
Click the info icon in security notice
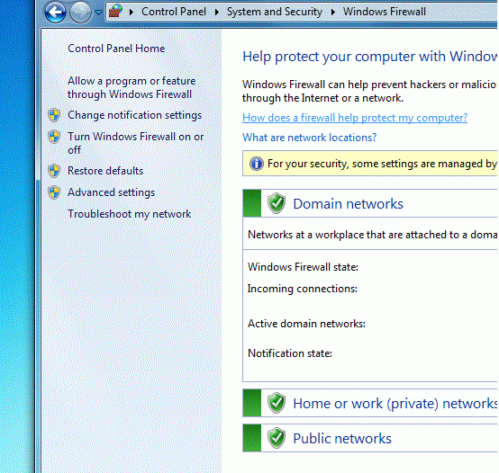click(x=256, y=164)
